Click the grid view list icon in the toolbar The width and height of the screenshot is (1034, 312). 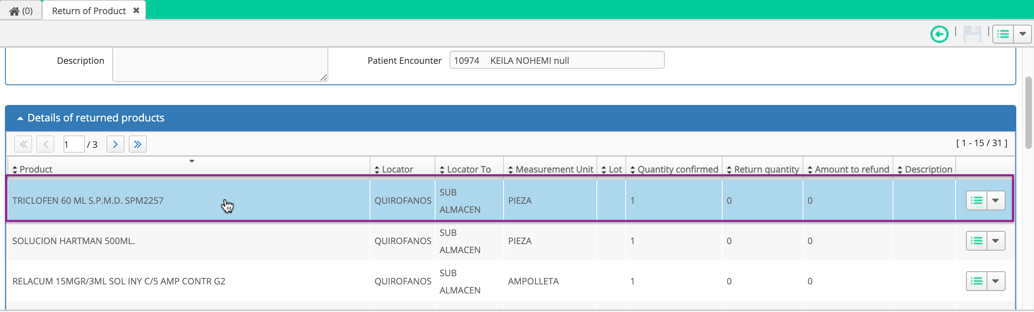pos(1003,34)
